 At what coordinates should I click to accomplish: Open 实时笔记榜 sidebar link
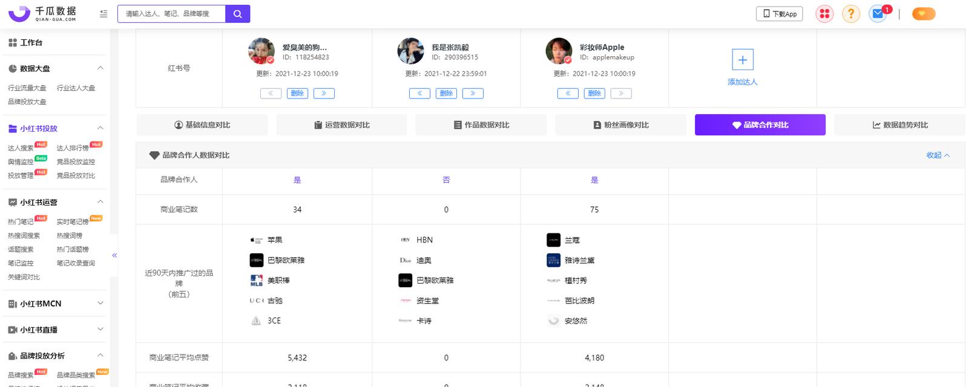click(73, 222)
